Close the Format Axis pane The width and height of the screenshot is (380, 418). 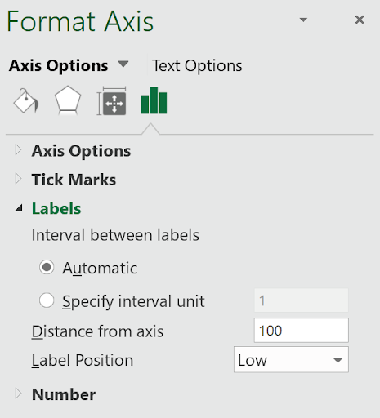point(360,20)
